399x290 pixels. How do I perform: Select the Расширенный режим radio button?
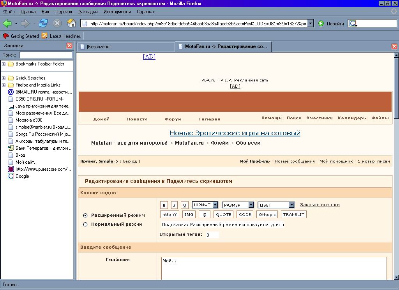click(x=85, y=216)
